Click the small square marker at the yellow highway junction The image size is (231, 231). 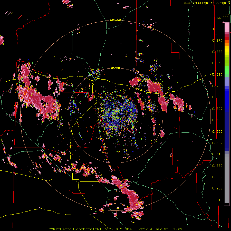[73, 180]
